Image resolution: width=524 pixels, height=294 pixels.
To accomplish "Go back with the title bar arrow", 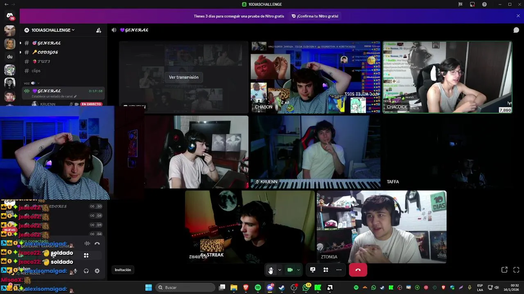I will point(6,4).
